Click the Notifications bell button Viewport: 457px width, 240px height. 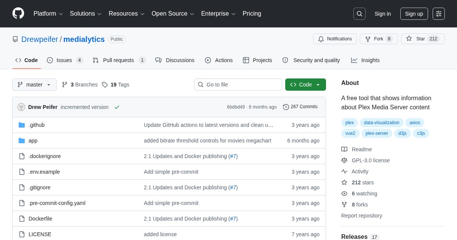click(335, 39)
